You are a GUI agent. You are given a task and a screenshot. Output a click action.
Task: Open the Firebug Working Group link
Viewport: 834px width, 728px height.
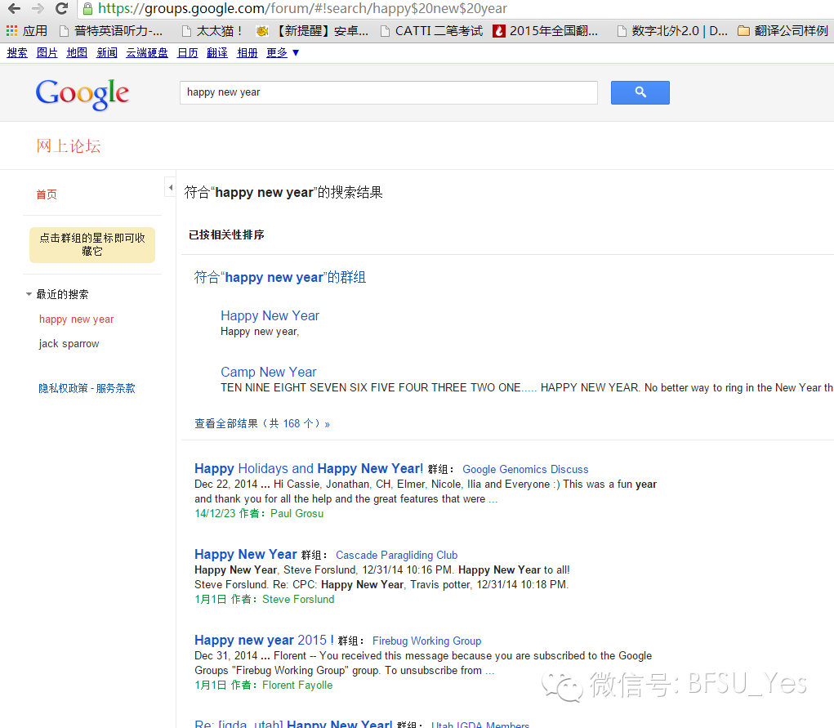click(426, 641)
